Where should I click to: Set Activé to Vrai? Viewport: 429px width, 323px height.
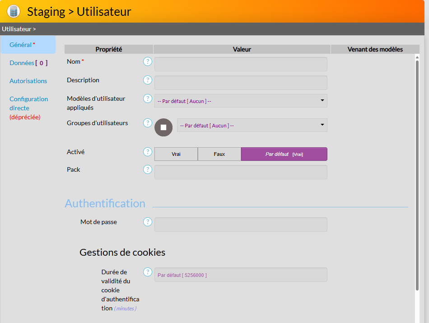176,154
